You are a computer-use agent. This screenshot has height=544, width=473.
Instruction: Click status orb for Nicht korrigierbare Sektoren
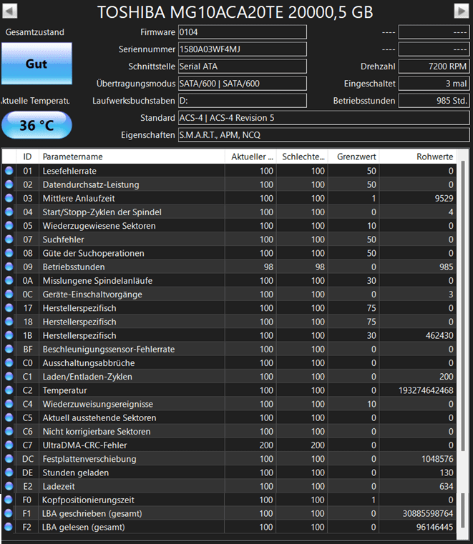[9, 431]
